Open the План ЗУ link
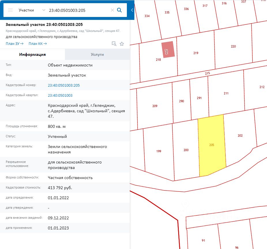This screenshot has width=267, height=249. coord(14,44)
